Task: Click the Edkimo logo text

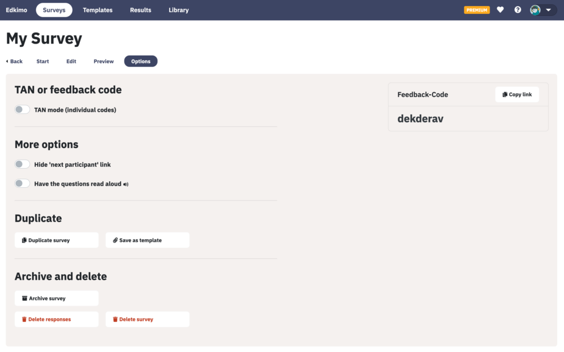Action: pyautogui.click(x=17, y=10)
